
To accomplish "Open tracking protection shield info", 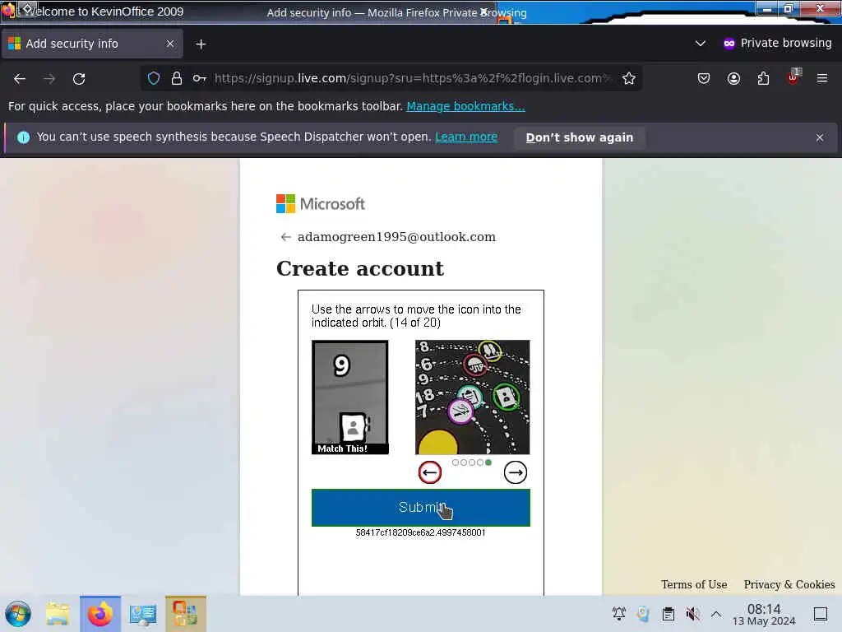I will tap(154, 78).
